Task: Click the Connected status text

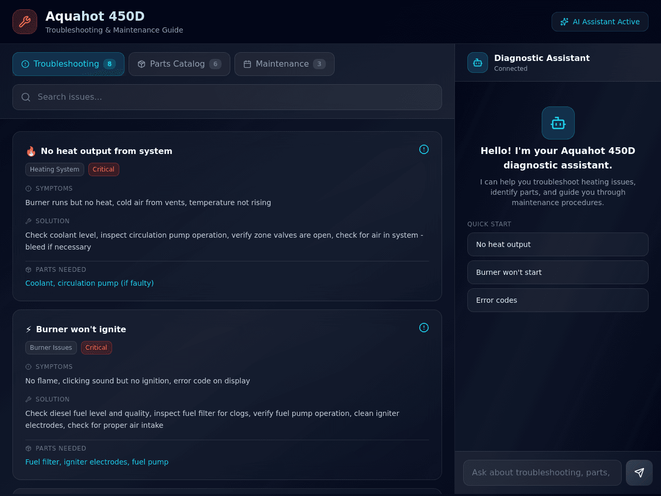Action: point(511,69)
